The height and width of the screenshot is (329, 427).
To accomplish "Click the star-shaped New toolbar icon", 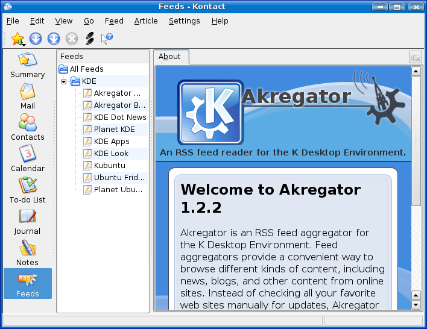I will pyautogui.click(x=17, y=39).
